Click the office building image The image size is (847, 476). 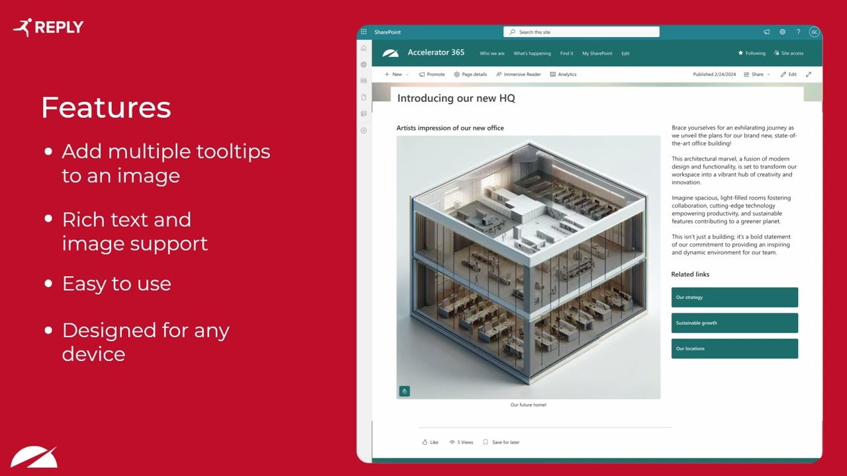(528, 267)
